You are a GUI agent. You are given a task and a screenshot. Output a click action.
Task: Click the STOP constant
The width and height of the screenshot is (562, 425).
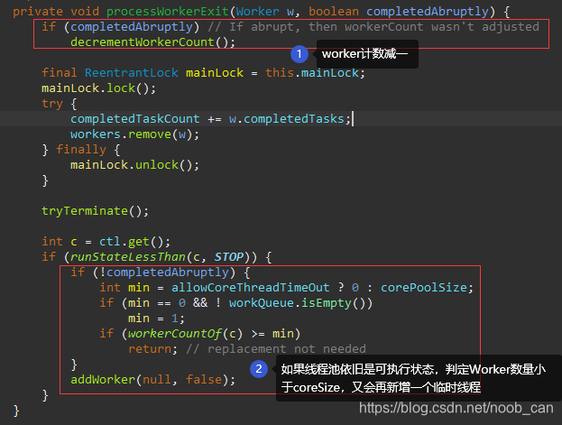point(228,257)
